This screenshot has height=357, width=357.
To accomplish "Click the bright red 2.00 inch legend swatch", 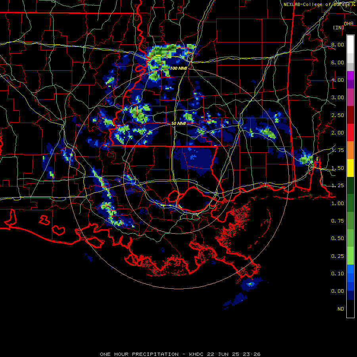I will (350, 132).
